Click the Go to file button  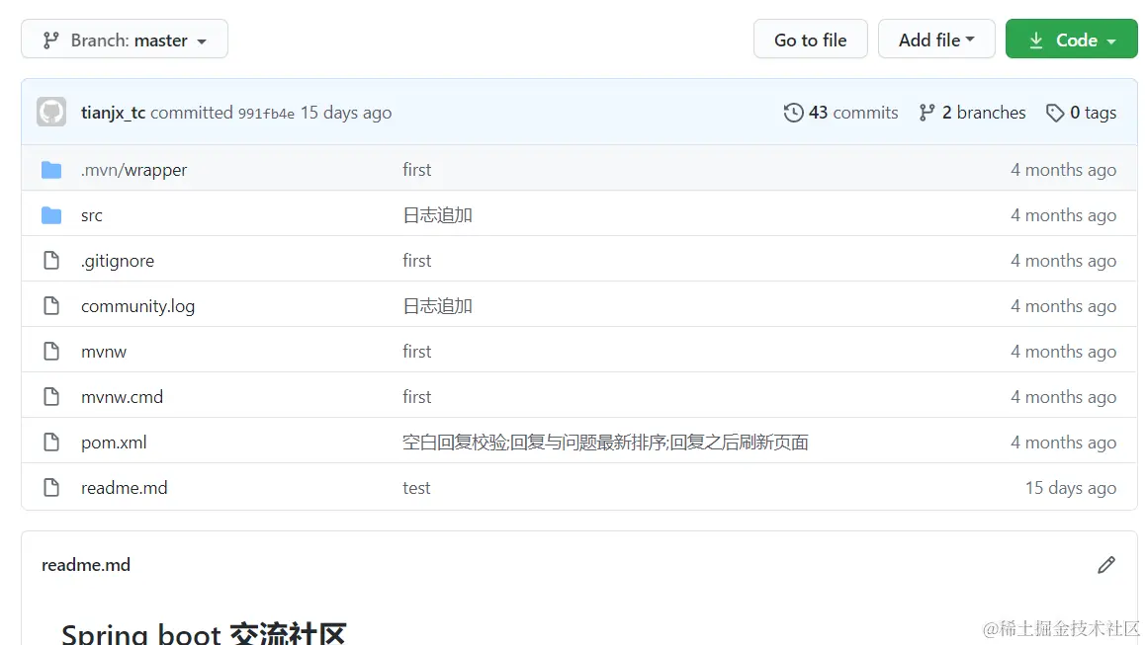811,40
